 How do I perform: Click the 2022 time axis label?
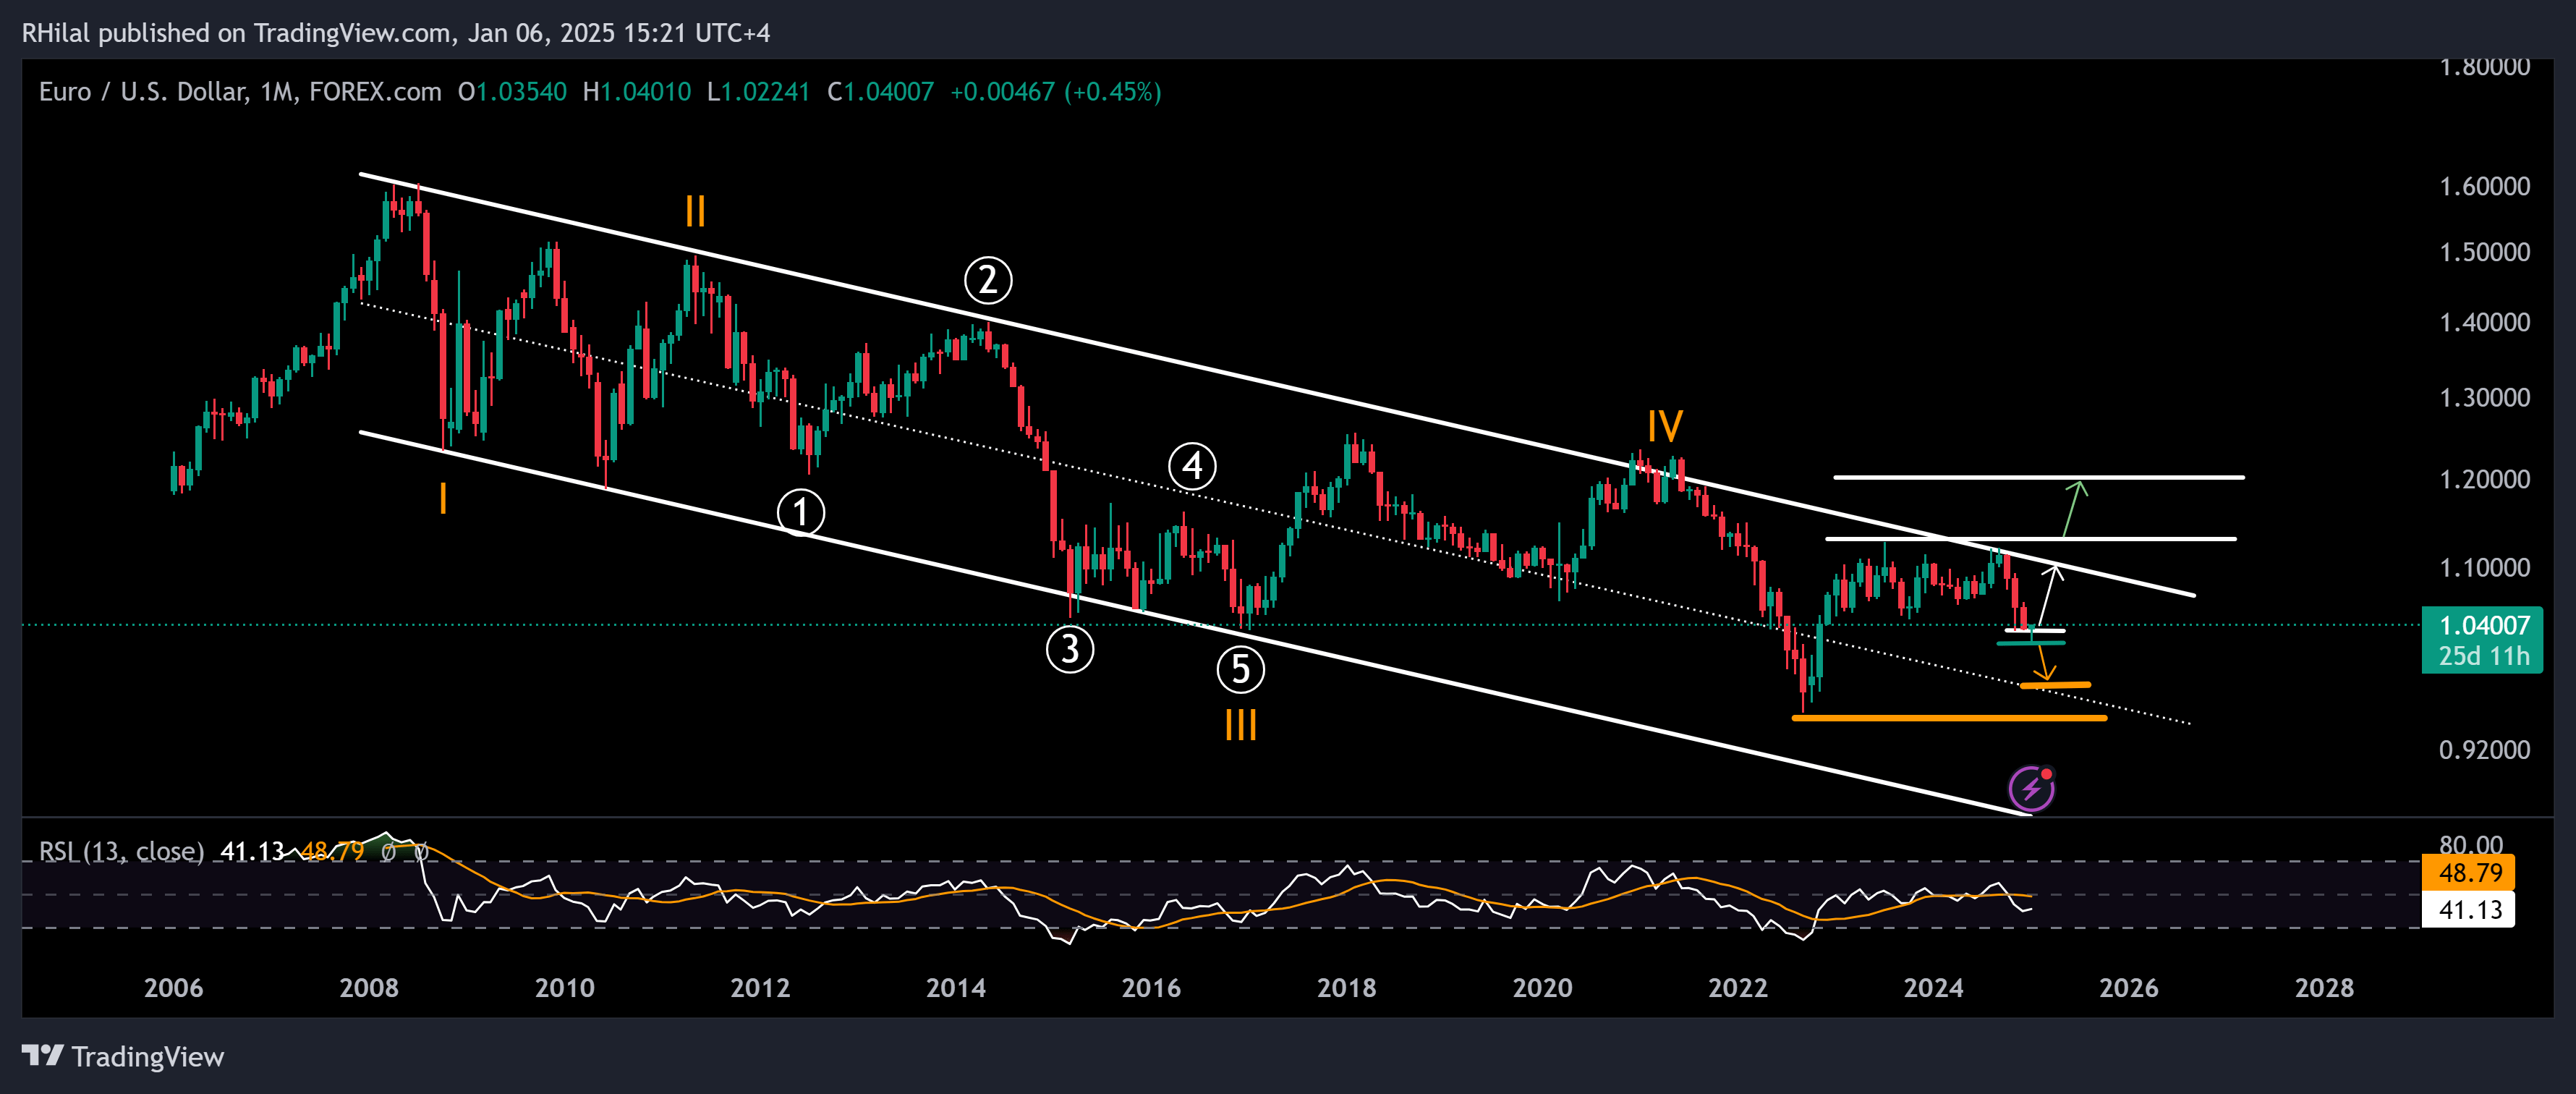[1738, 988]
